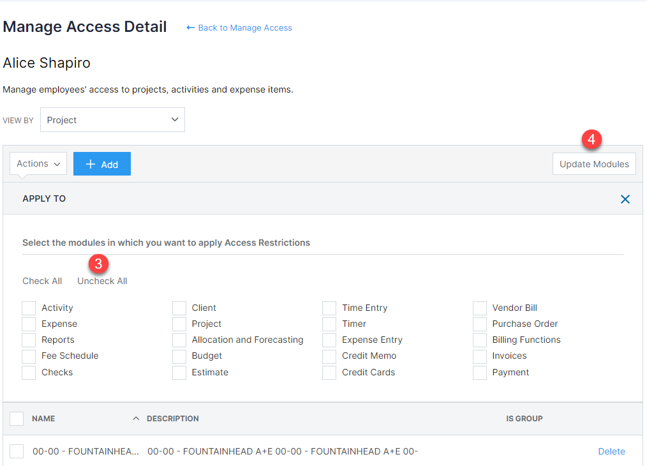Screen dimensions: 647x466
Task: Click the Update Modules button
Action: click(x=593, y=163)
